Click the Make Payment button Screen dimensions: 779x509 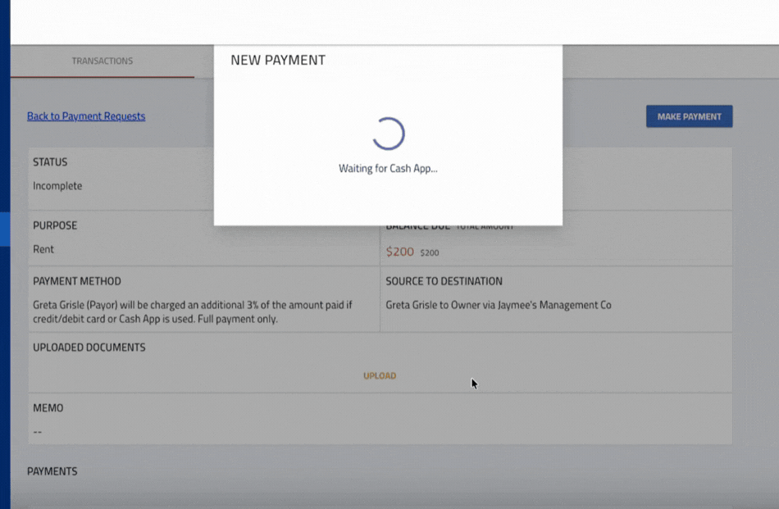(x=689, y=116)
